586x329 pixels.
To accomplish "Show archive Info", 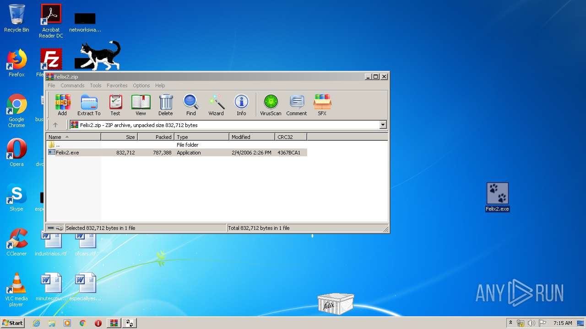I will 241,105.
